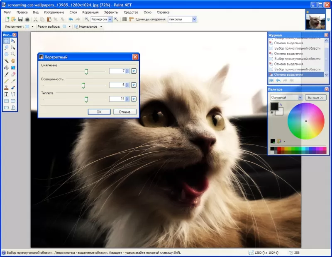The image size is (332, 257).
Task: Reset colors to black and white icon
Action: (272, 113)
